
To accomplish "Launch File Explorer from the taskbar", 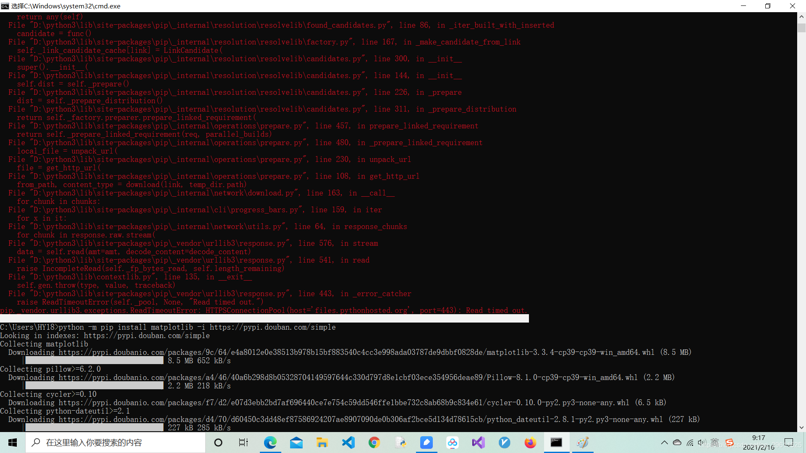I will pos(322,443).
